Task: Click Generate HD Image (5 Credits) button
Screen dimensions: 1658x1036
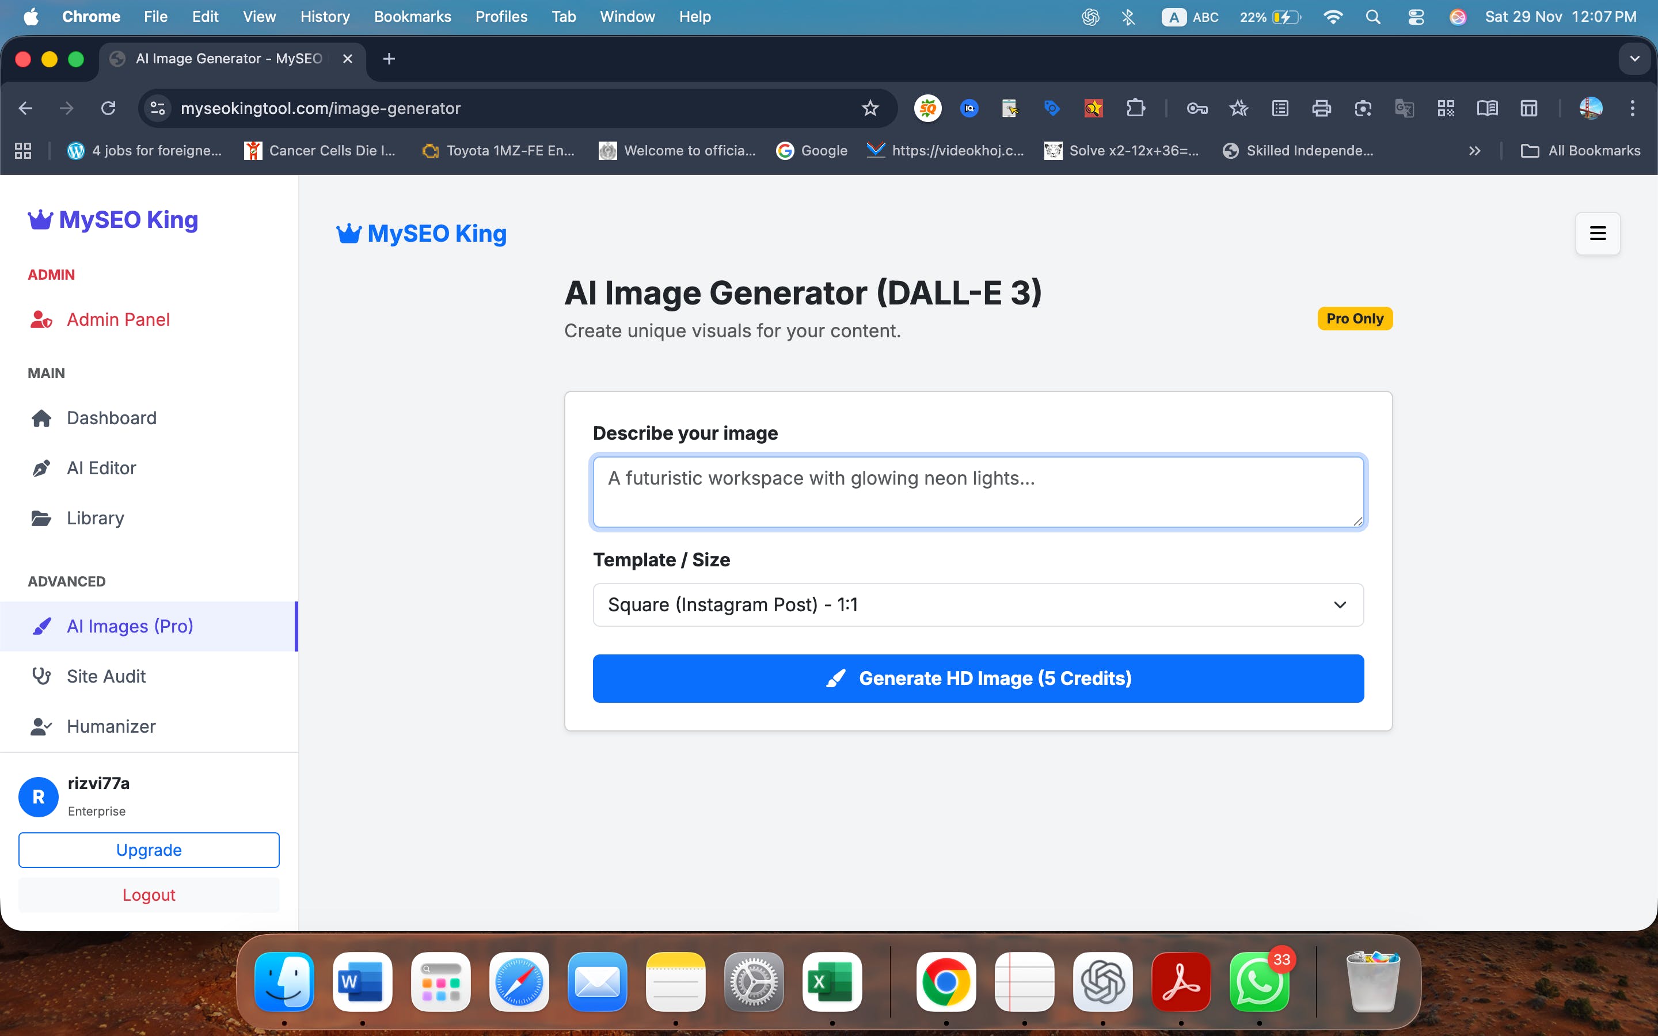Action: (x=978, y=679)
